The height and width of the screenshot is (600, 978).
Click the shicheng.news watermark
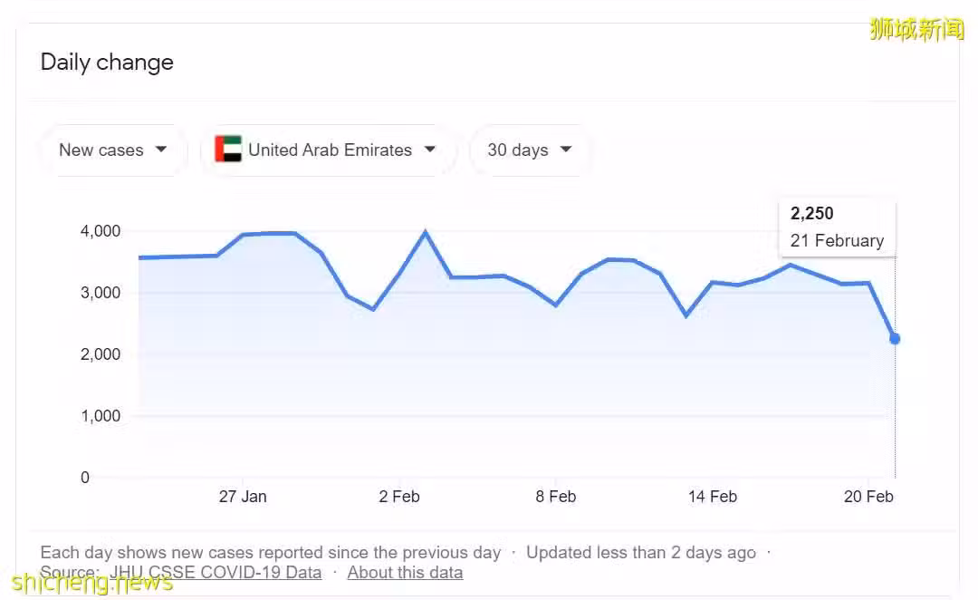tap(92, 583)
